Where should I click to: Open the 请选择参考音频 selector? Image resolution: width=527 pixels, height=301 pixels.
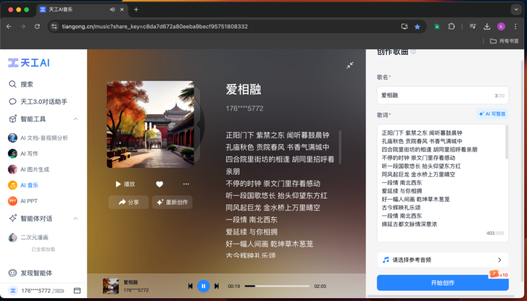pos(442,260)
